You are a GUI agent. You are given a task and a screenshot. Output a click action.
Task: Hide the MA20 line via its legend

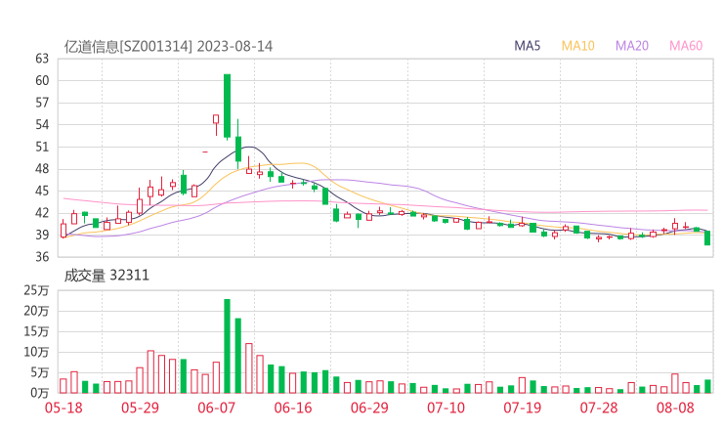pos(632,46)
